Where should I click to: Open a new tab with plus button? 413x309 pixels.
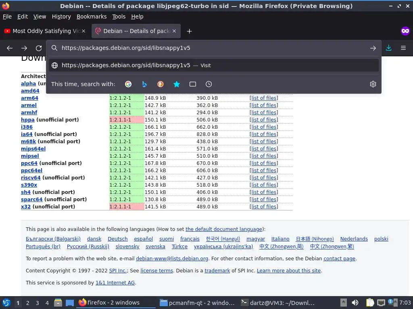189,31
